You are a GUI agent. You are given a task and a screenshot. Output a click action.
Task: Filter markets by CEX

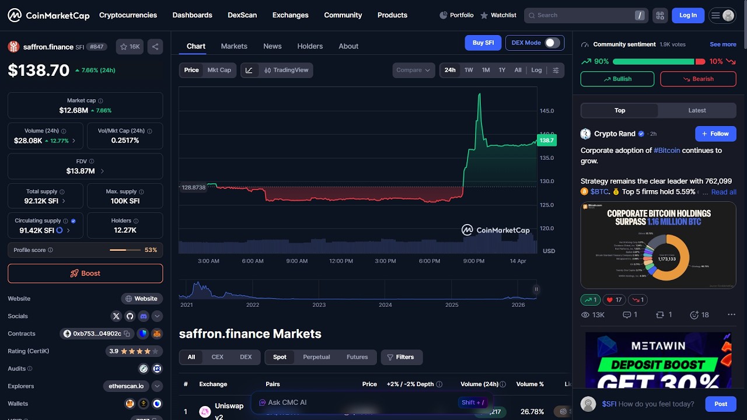tap(217, 357)
